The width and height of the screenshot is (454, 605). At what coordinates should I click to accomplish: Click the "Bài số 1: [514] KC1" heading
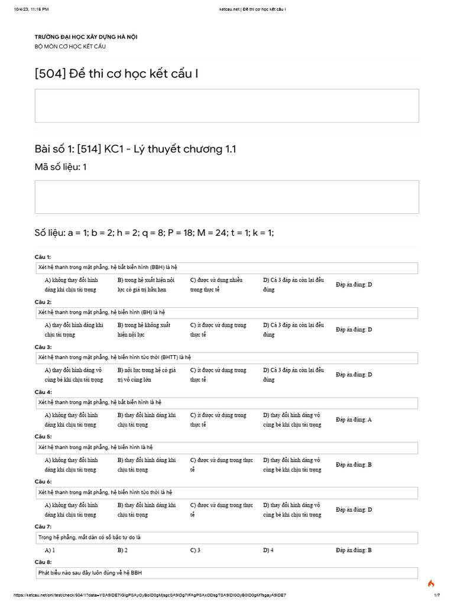tap(135, 149)
